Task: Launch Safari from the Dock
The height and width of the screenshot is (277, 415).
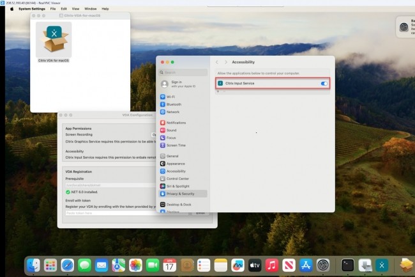Action: click(68, 265)
